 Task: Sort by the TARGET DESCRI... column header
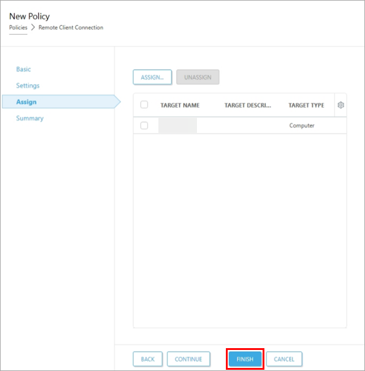pos(248,105)
